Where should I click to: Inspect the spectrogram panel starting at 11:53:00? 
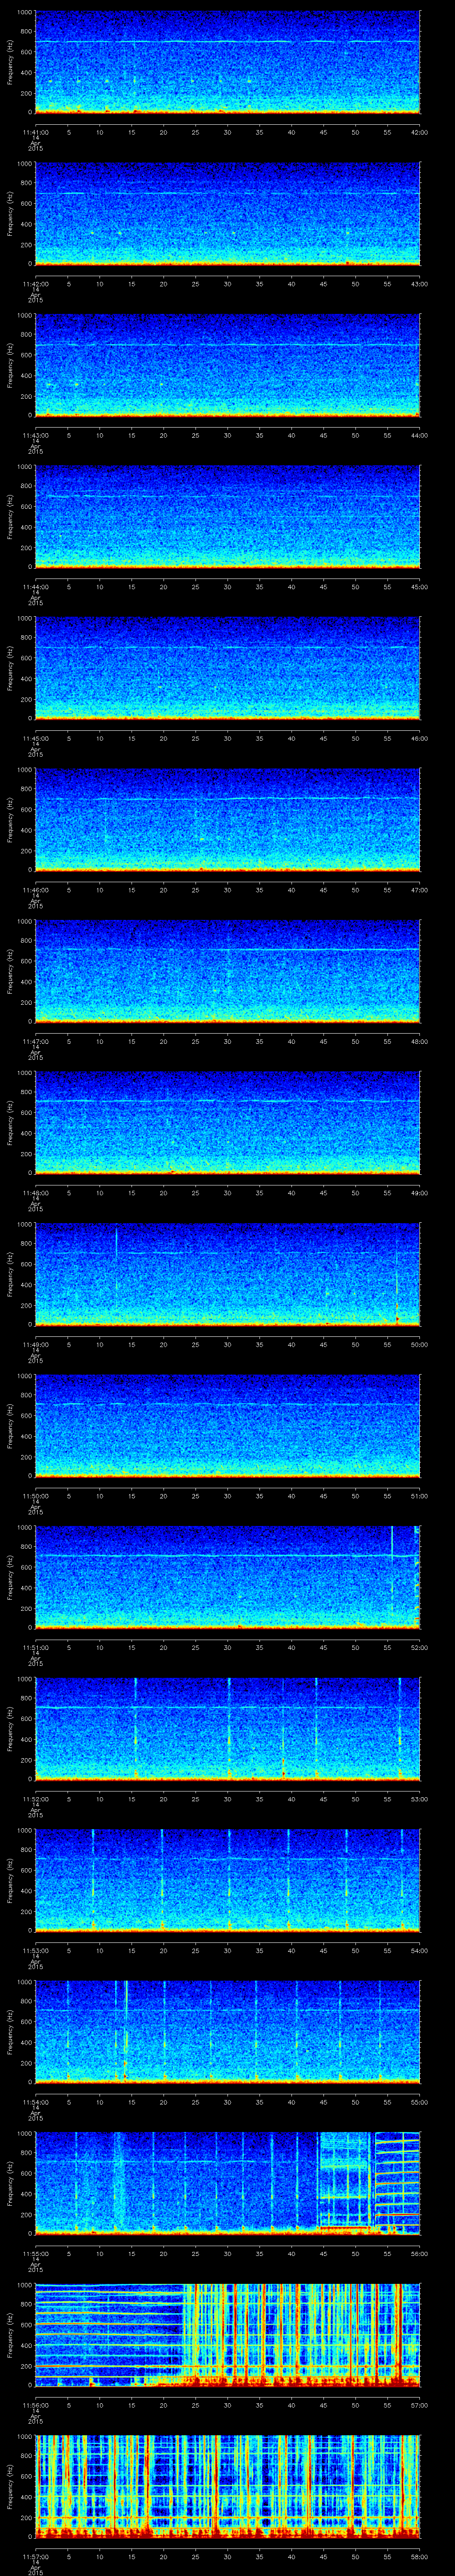click(x=228, y=1880)
